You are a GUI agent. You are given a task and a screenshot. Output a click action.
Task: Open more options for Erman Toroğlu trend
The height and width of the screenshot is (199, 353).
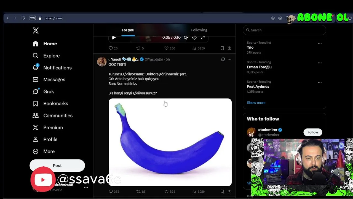pyautogui.click(x=320, y=63)
